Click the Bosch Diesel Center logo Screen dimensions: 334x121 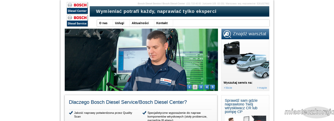click(x=77, y=8)
